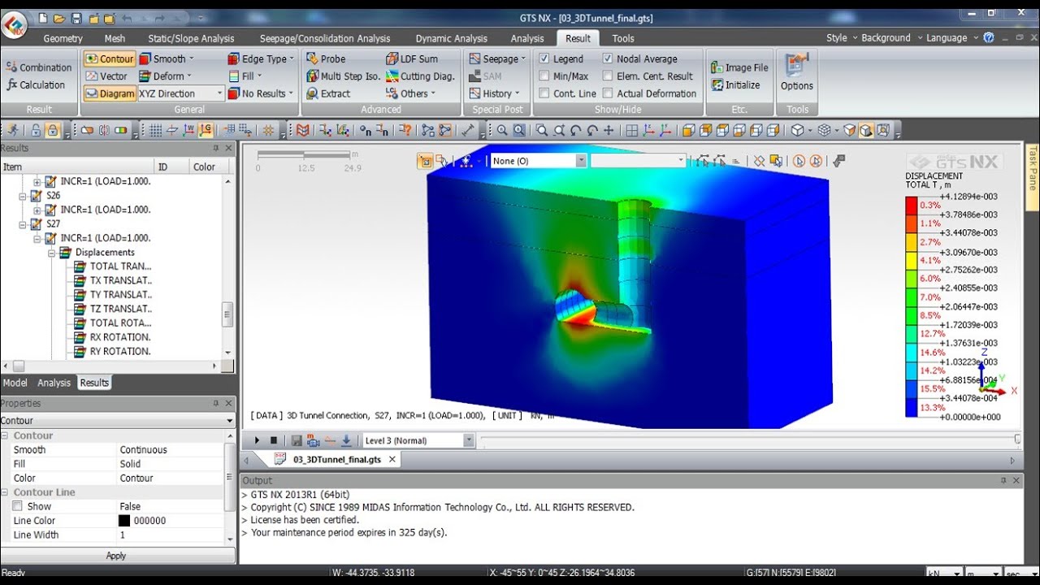Switch to Static/Slope Analysis tab
Screen dimensions: 1040x585
click(191, 38)
